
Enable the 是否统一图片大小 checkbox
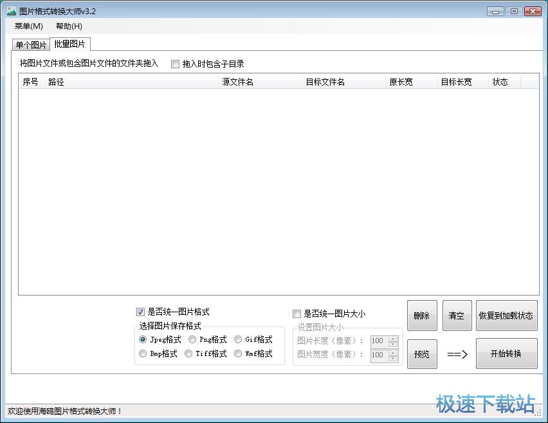pyautogui.click(x=297, y=314)
